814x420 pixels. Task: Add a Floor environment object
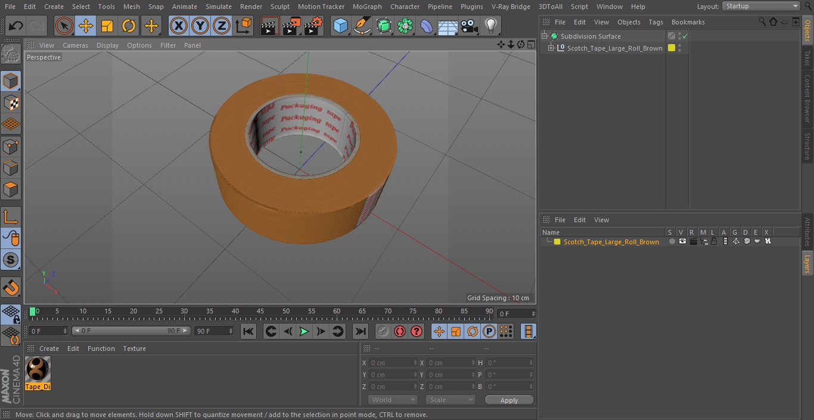[x=448, y=26]
